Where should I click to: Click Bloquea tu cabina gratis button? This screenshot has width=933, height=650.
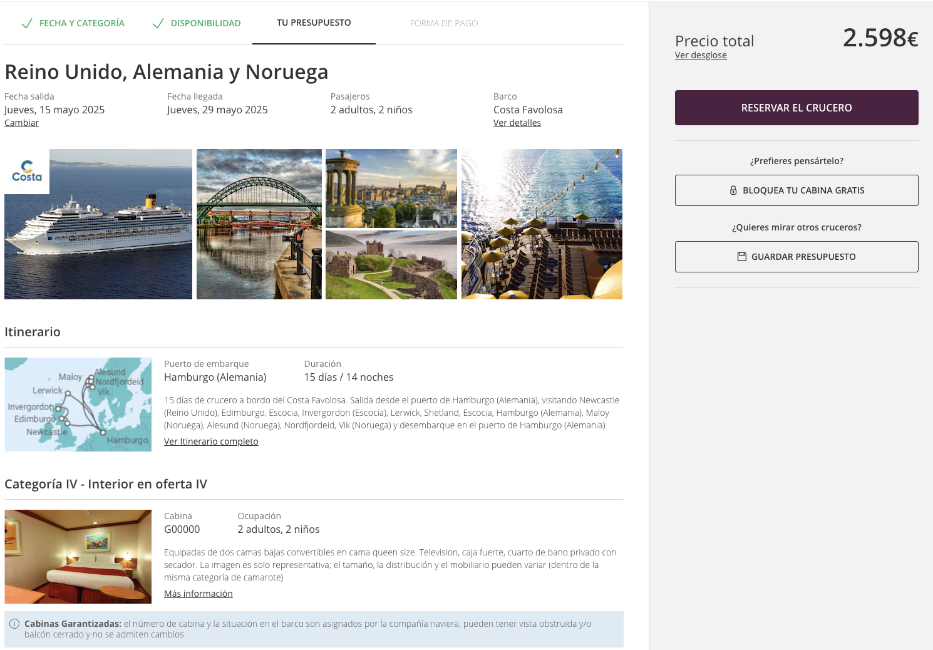pyautogui.click(x=796, y=190)
